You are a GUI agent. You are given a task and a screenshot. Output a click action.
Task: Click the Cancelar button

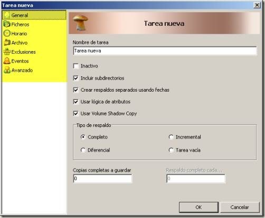240,207
